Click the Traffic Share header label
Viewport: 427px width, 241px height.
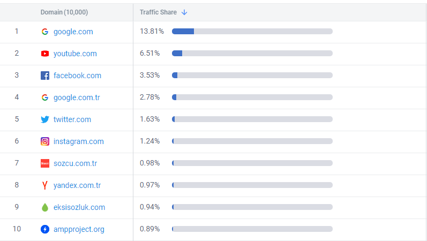click(158, 12)
